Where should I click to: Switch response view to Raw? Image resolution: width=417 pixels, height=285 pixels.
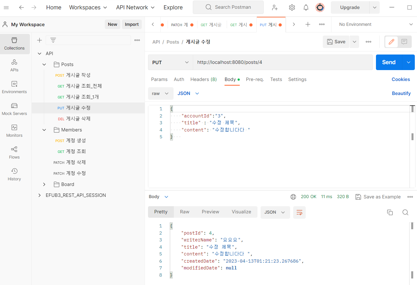click(x=185, y=212)
